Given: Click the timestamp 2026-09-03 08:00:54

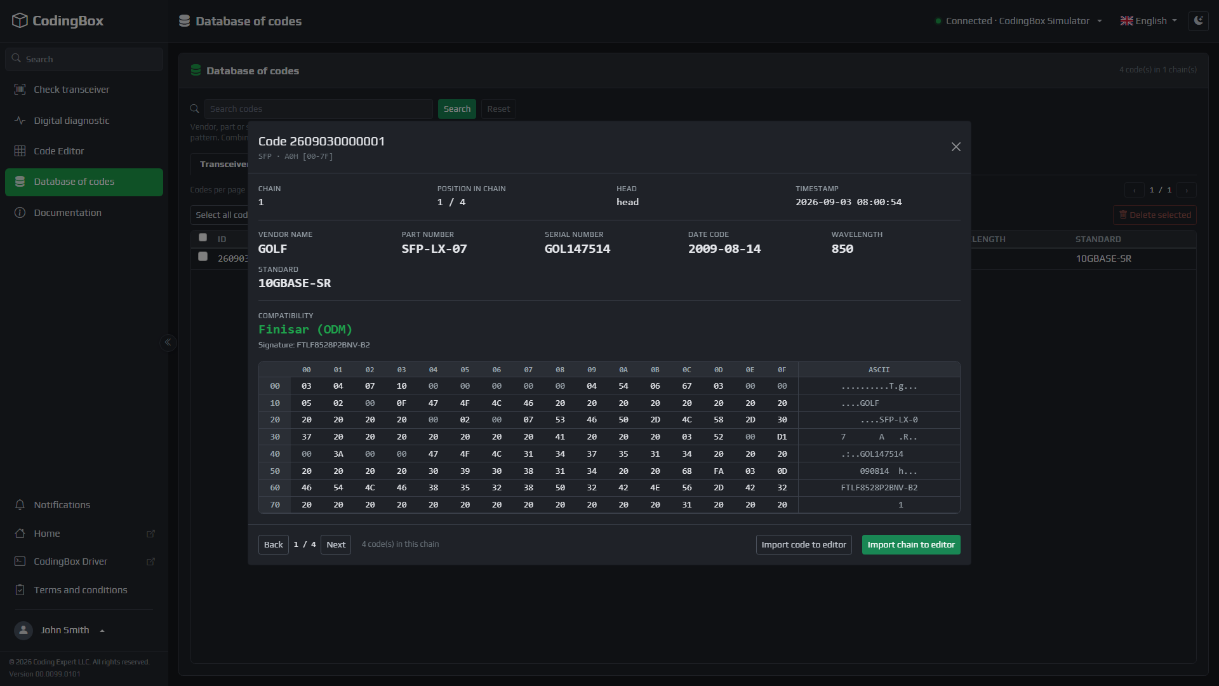Looking at the screenshot, I should click(x=849, y=202).
